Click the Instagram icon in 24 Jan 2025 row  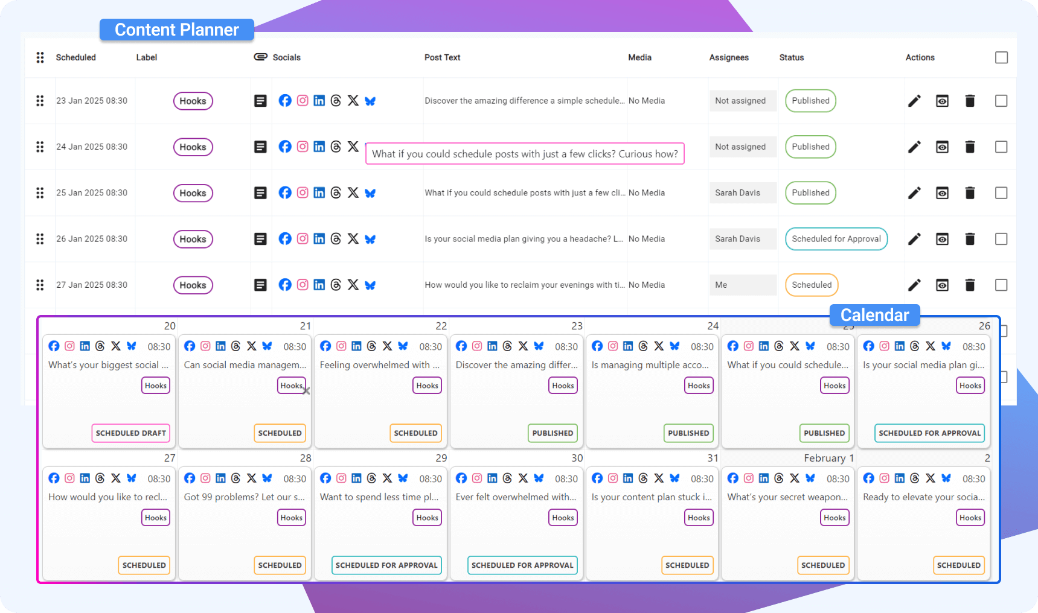(x=303, y=147)
